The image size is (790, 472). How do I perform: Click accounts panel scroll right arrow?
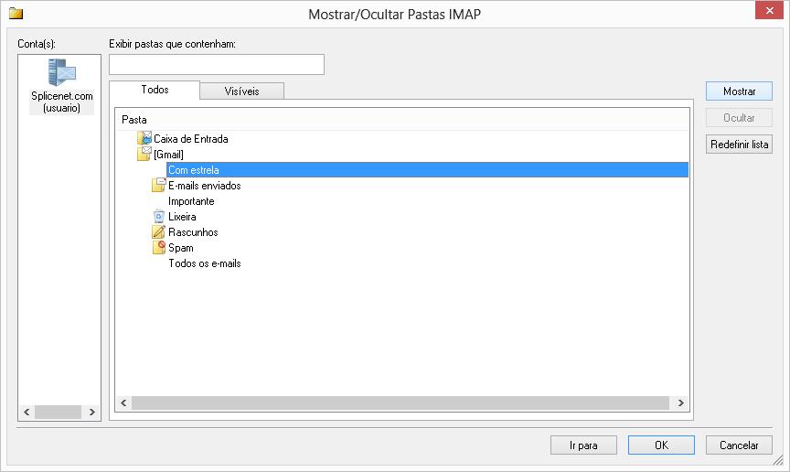(91, 412)
